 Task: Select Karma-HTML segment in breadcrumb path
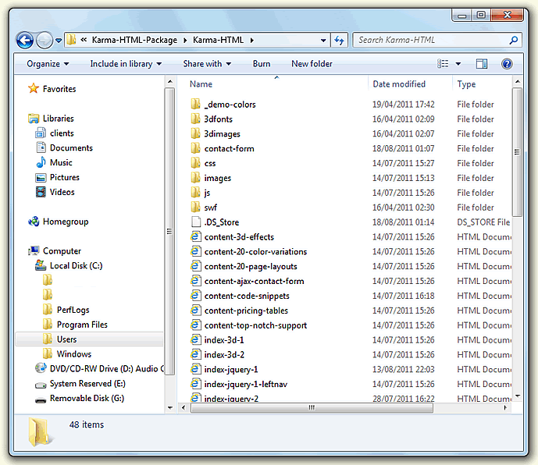tap(218, 40)
